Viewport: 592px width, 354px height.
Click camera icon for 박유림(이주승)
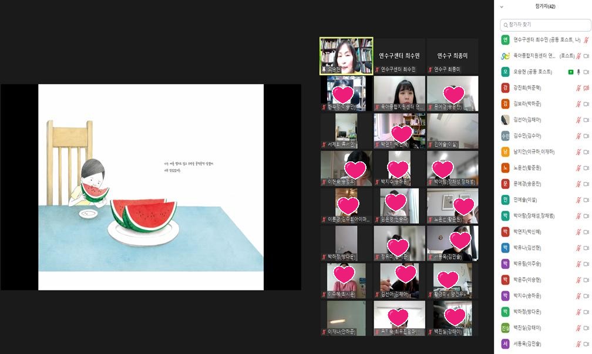pos(586,264)
